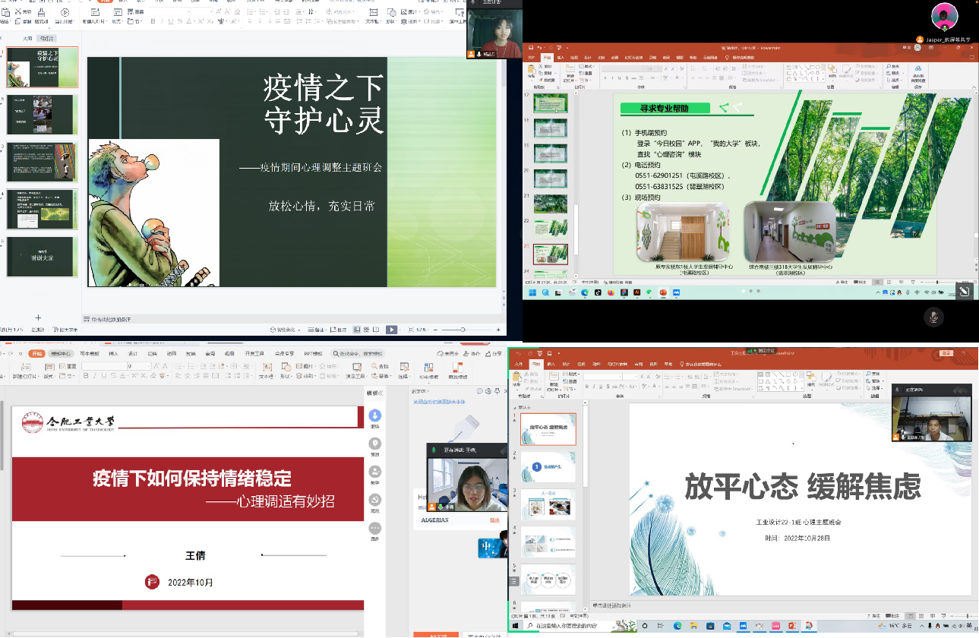Toggle underline in top-left WPS ribbon
Viewport: 979px width, 638px height.
coord(172,21)
